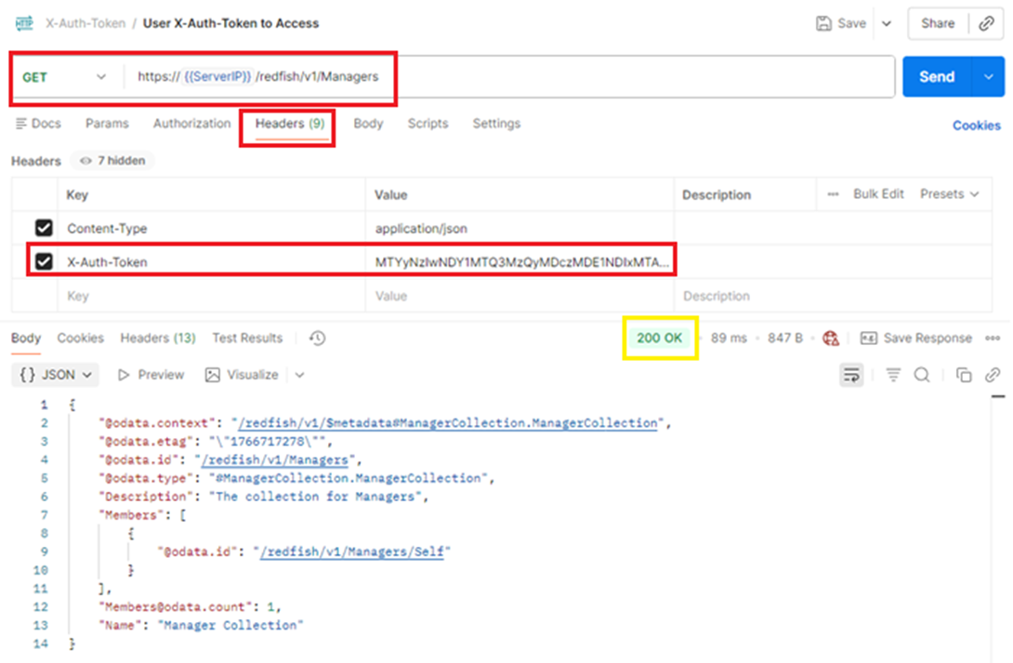Click the request URL input field

[x=558, y=77]
